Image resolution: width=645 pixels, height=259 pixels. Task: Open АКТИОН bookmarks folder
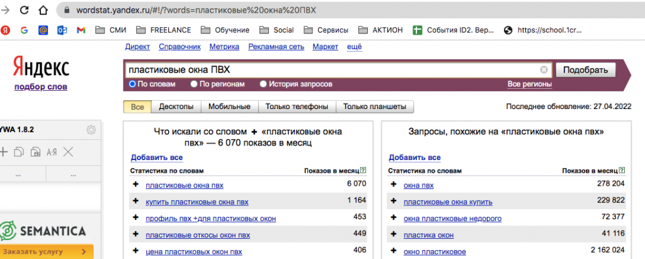380,30
